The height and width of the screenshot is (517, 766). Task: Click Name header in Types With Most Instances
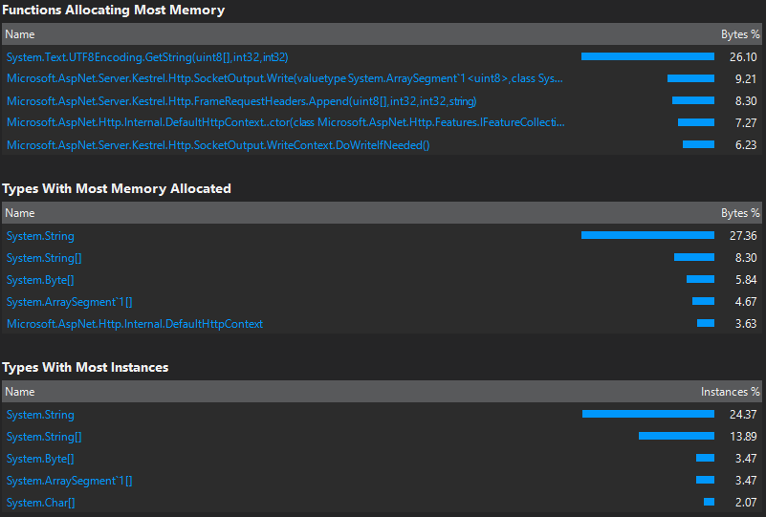point(20,392)
